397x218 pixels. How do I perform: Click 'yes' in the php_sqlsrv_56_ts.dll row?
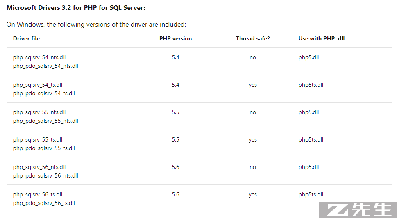[253, 195]
